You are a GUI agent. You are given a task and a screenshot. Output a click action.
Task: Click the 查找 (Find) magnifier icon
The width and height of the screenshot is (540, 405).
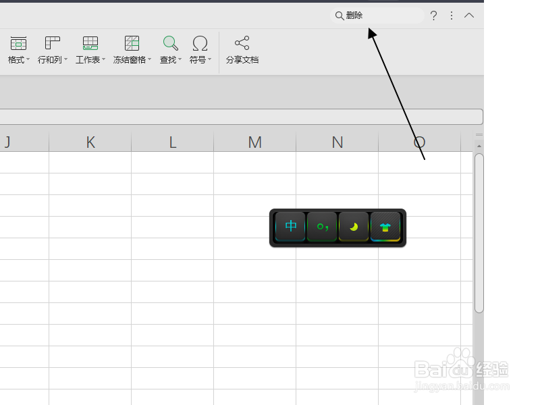pyautogui.click(x=171, y=43)
